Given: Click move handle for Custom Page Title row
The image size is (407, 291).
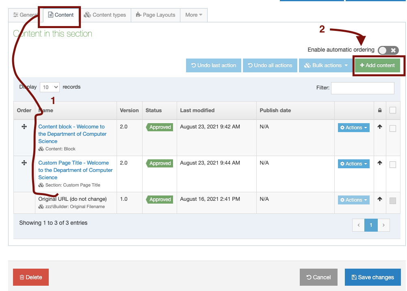Looking at the screenshot, I should (24, 163).
